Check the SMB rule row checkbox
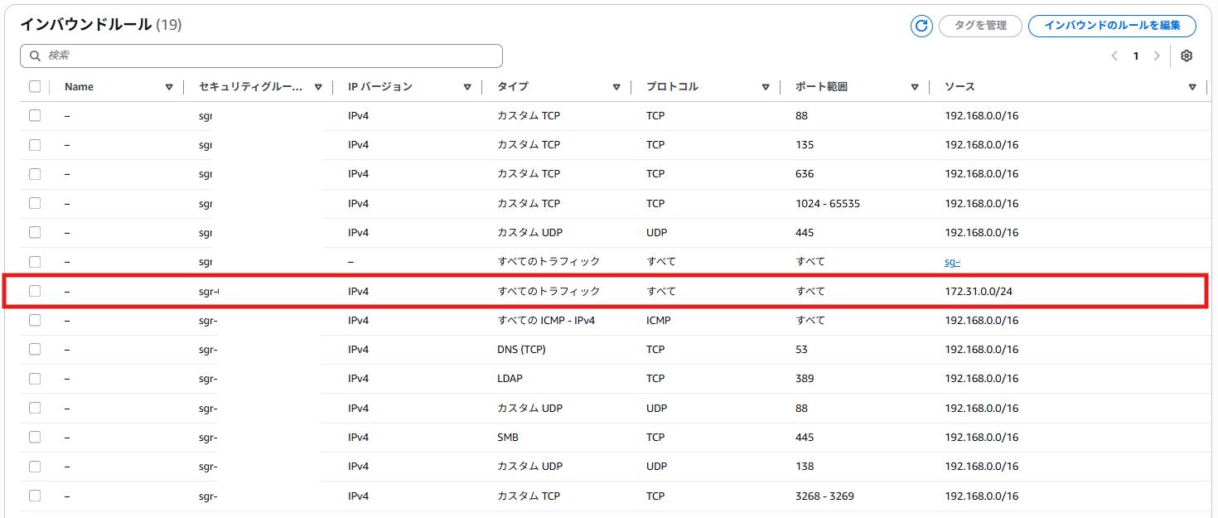1218x518 pixels. [x=35, y=437]
